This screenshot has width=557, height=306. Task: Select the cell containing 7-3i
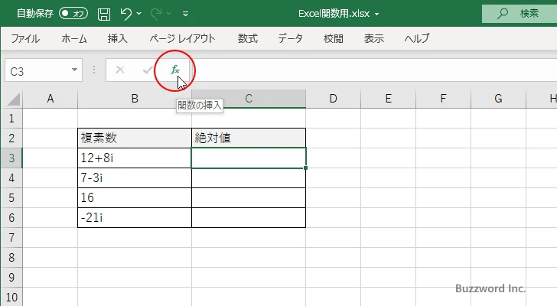(x=135, y=177)
